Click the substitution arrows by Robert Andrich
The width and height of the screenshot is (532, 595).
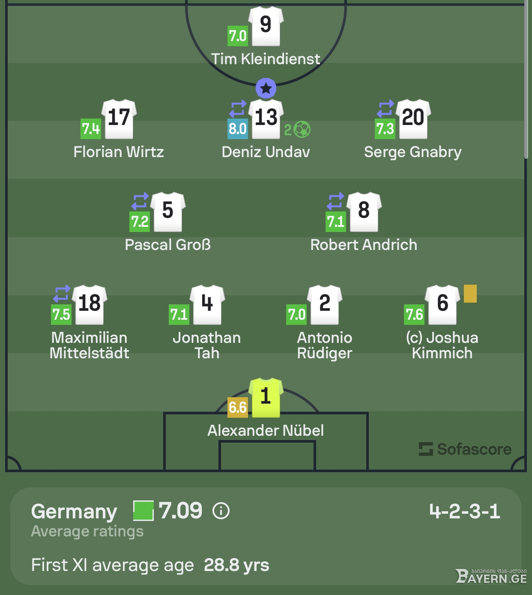336,201
